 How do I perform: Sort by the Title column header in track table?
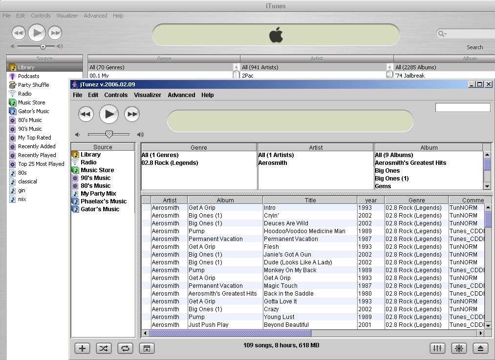tap(310, 200)
